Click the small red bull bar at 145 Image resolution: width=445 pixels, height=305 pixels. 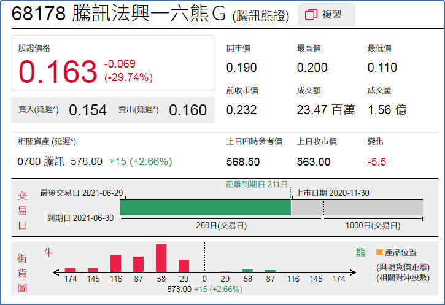tap(93, 270)
